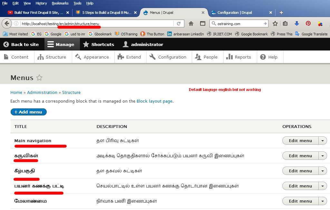Screen dimensions: 330x210
Task: Open the Structure admin section icon
Action: (x=40, y=57)
